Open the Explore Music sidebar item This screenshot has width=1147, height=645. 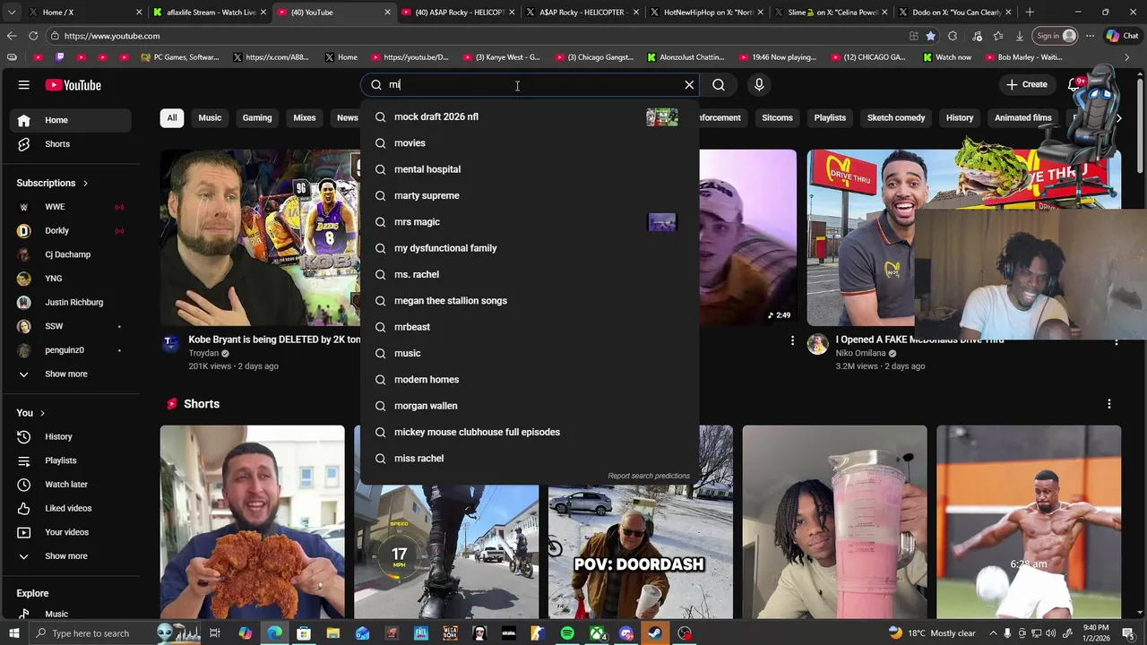(x=71, y=614)
